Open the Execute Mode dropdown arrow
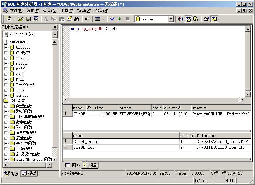 104,19
